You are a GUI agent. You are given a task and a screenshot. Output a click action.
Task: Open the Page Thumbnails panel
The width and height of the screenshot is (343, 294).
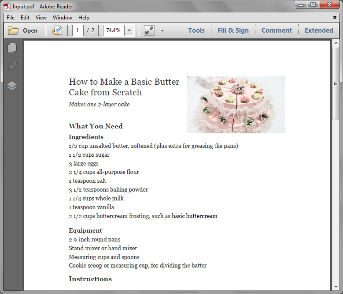(x=12, y=48)
